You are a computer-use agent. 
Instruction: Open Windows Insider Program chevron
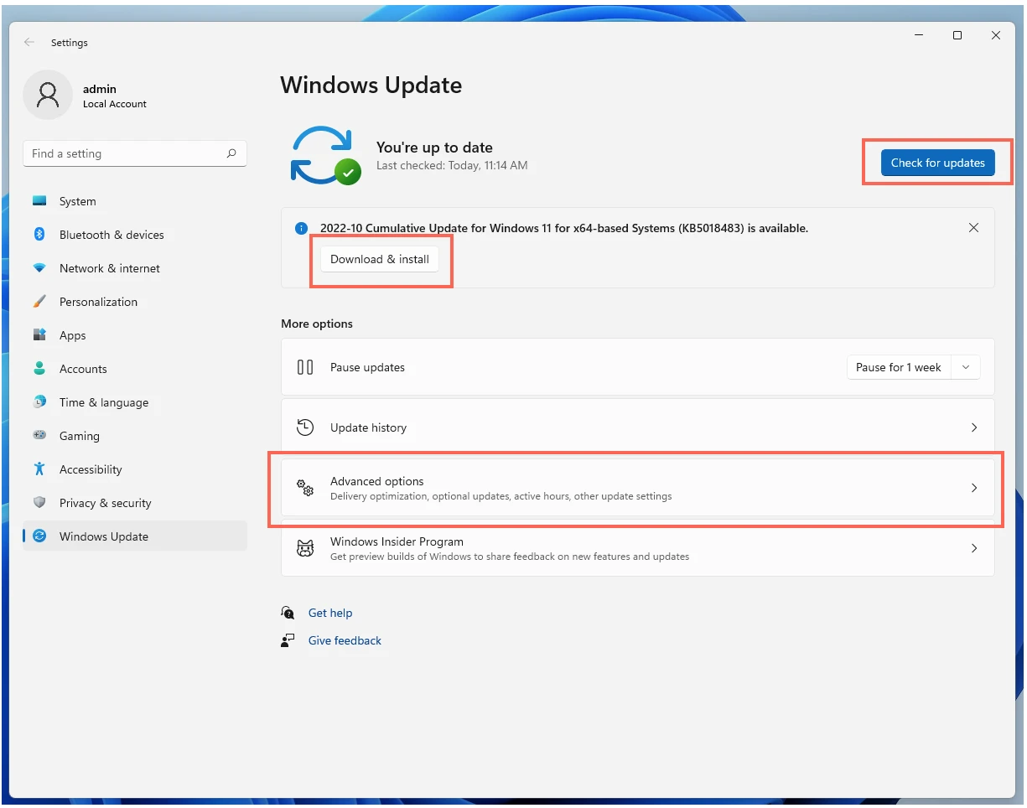973,548
